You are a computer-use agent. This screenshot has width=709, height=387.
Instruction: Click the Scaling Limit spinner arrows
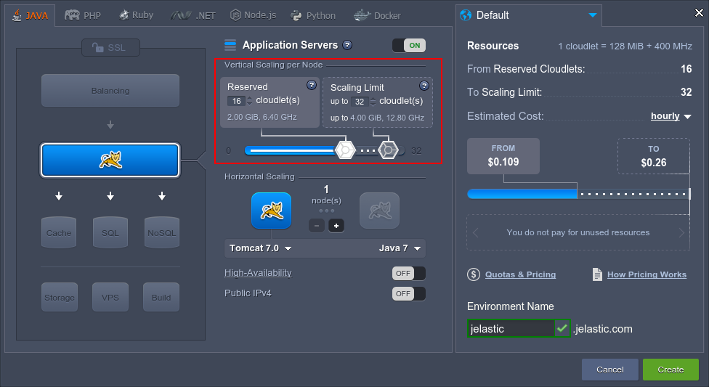(373, 102)
